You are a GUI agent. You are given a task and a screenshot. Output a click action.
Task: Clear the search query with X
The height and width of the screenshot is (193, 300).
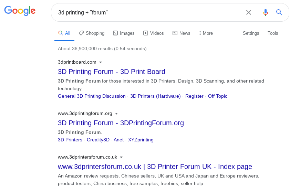249,12
